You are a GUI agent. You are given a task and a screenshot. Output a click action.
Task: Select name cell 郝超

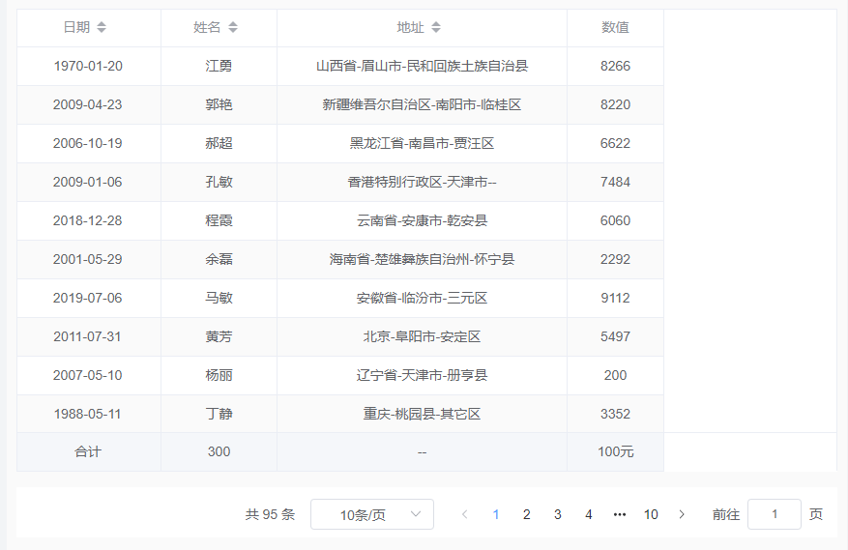coord(219,143)
